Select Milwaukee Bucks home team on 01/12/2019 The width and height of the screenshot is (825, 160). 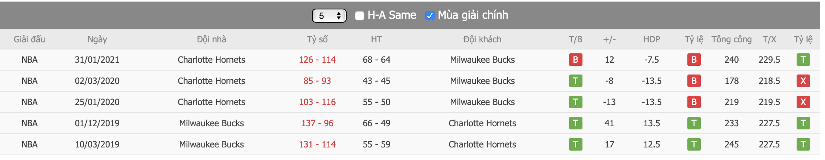(x=211, y=123)
